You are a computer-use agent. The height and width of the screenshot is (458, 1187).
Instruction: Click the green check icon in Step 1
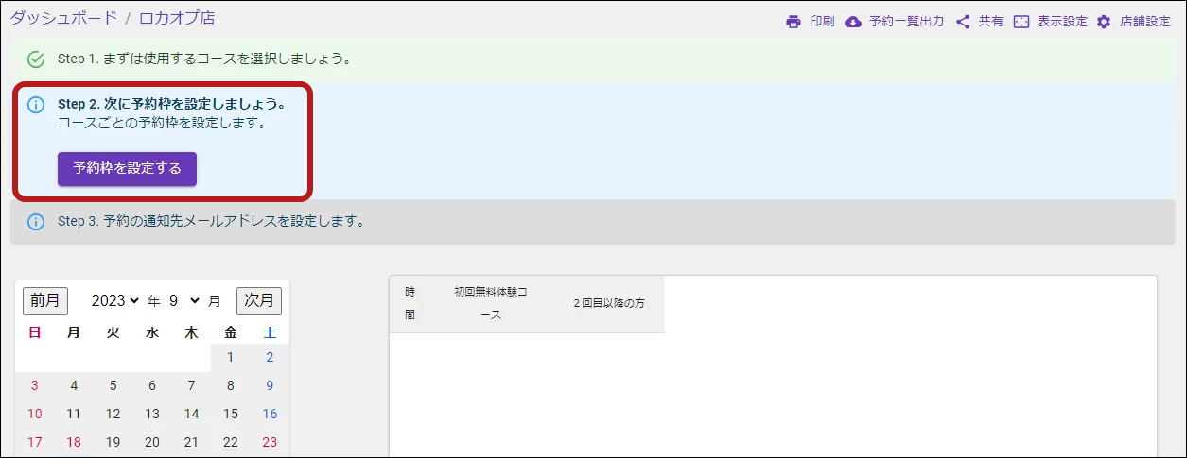(36, 59)
